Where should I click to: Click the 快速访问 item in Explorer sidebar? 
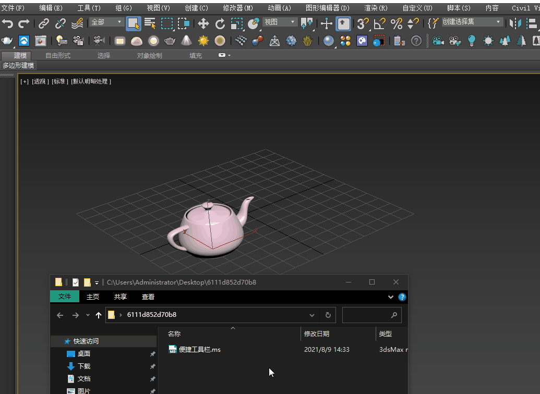point(86,341)
